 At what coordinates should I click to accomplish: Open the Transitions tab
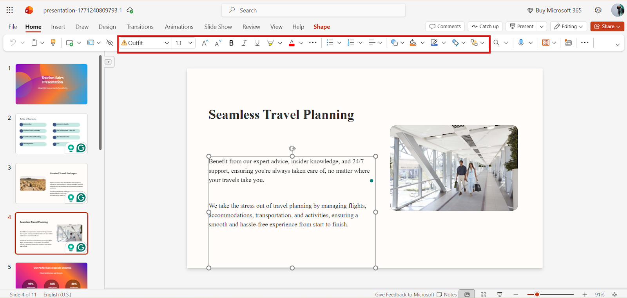pos(140,27)
